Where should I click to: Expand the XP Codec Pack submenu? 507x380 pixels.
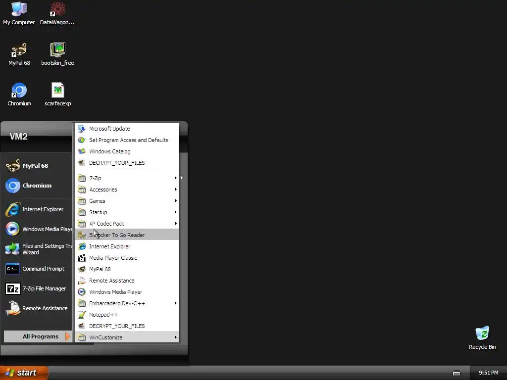point(127,224)
